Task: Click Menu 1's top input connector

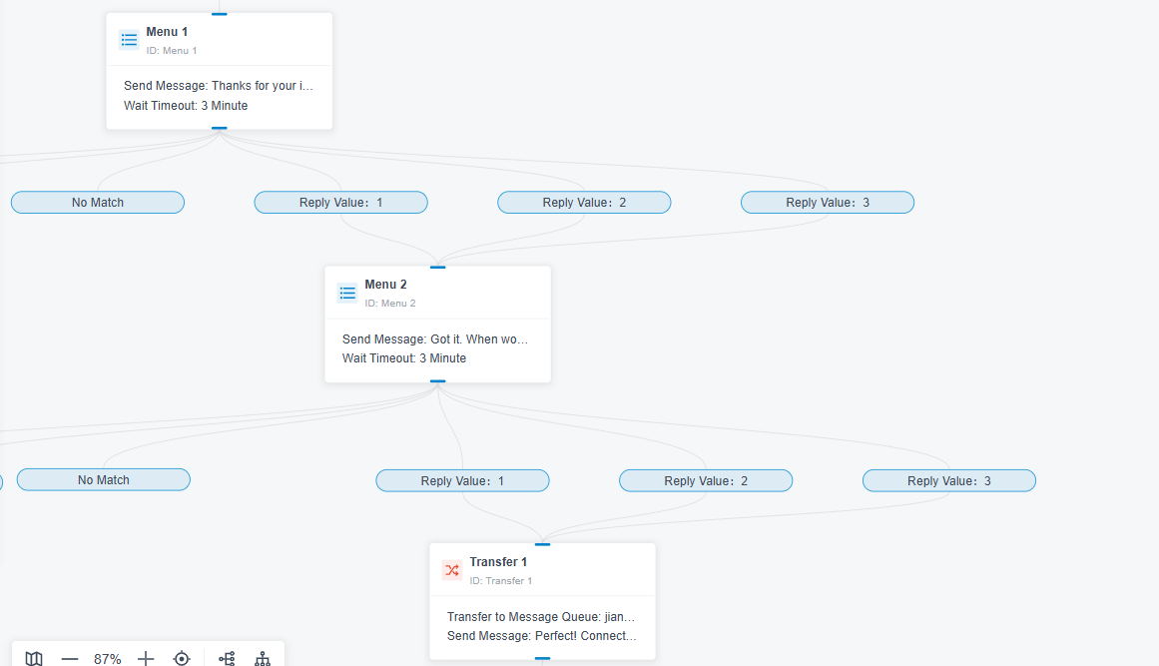Action: coord(220,14)
